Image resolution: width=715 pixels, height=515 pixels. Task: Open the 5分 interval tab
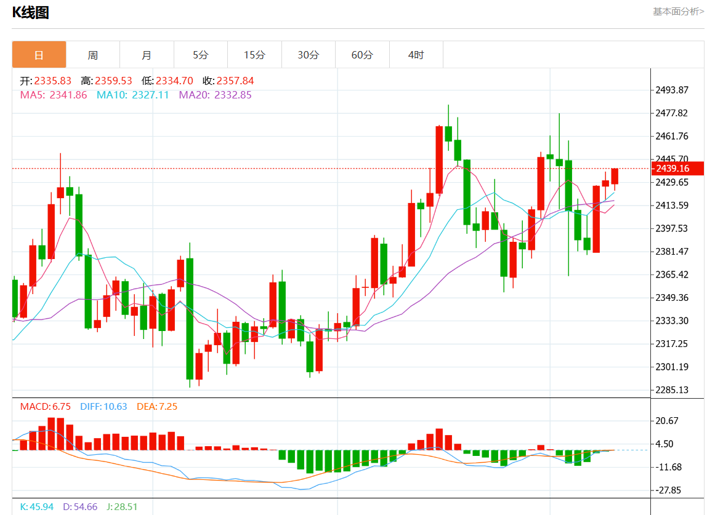pos(201,55)
